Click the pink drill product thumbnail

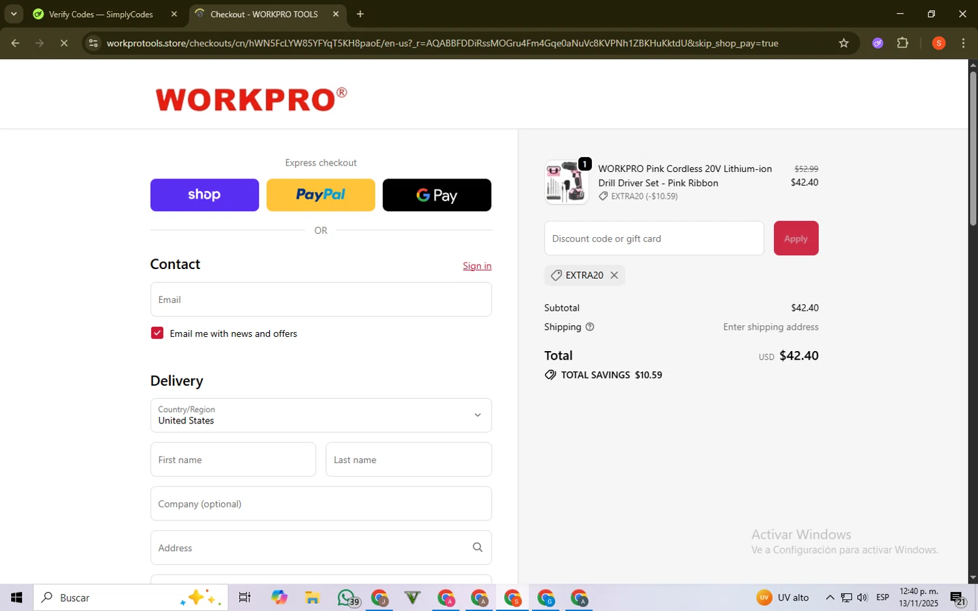pyautogui.click(x=566, y=182)
